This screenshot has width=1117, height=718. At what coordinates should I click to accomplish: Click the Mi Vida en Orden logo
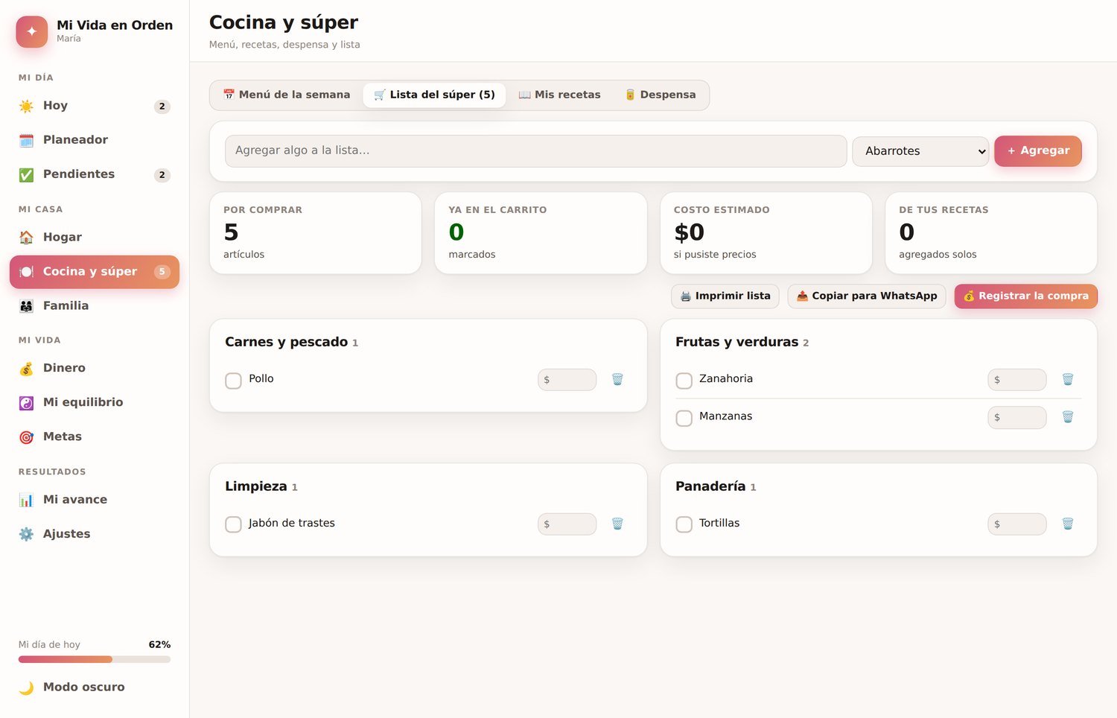tap(32, 32)
